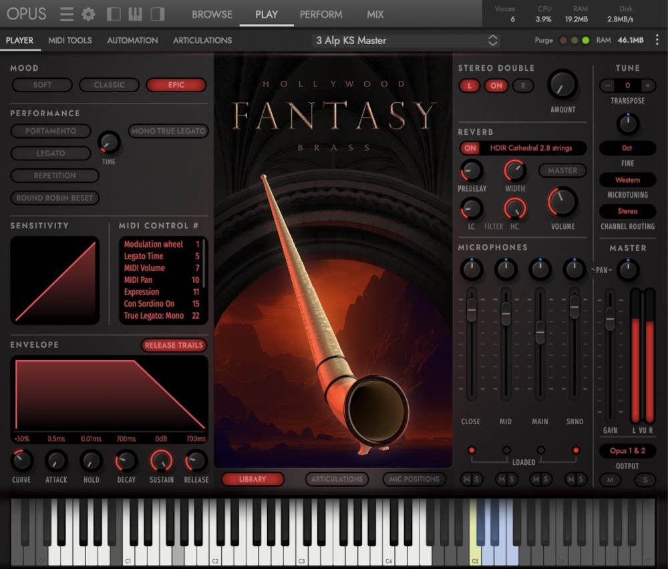Viewport: 668px width, 569px height.
Task: Open the Opus 1 & 2 output dropdown
Action: click(x=627, y=451)
